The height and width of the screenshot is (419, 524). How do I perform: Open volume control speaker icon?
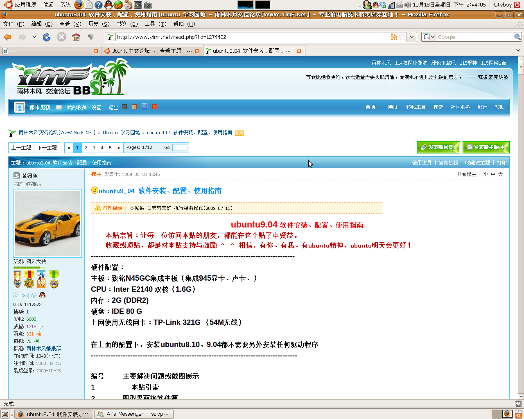point(408,5)
